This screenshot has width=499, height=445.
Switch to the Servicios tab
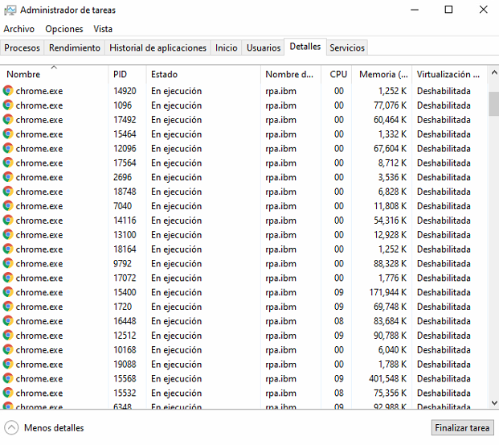pyautogui.click(x=347, y=47)
